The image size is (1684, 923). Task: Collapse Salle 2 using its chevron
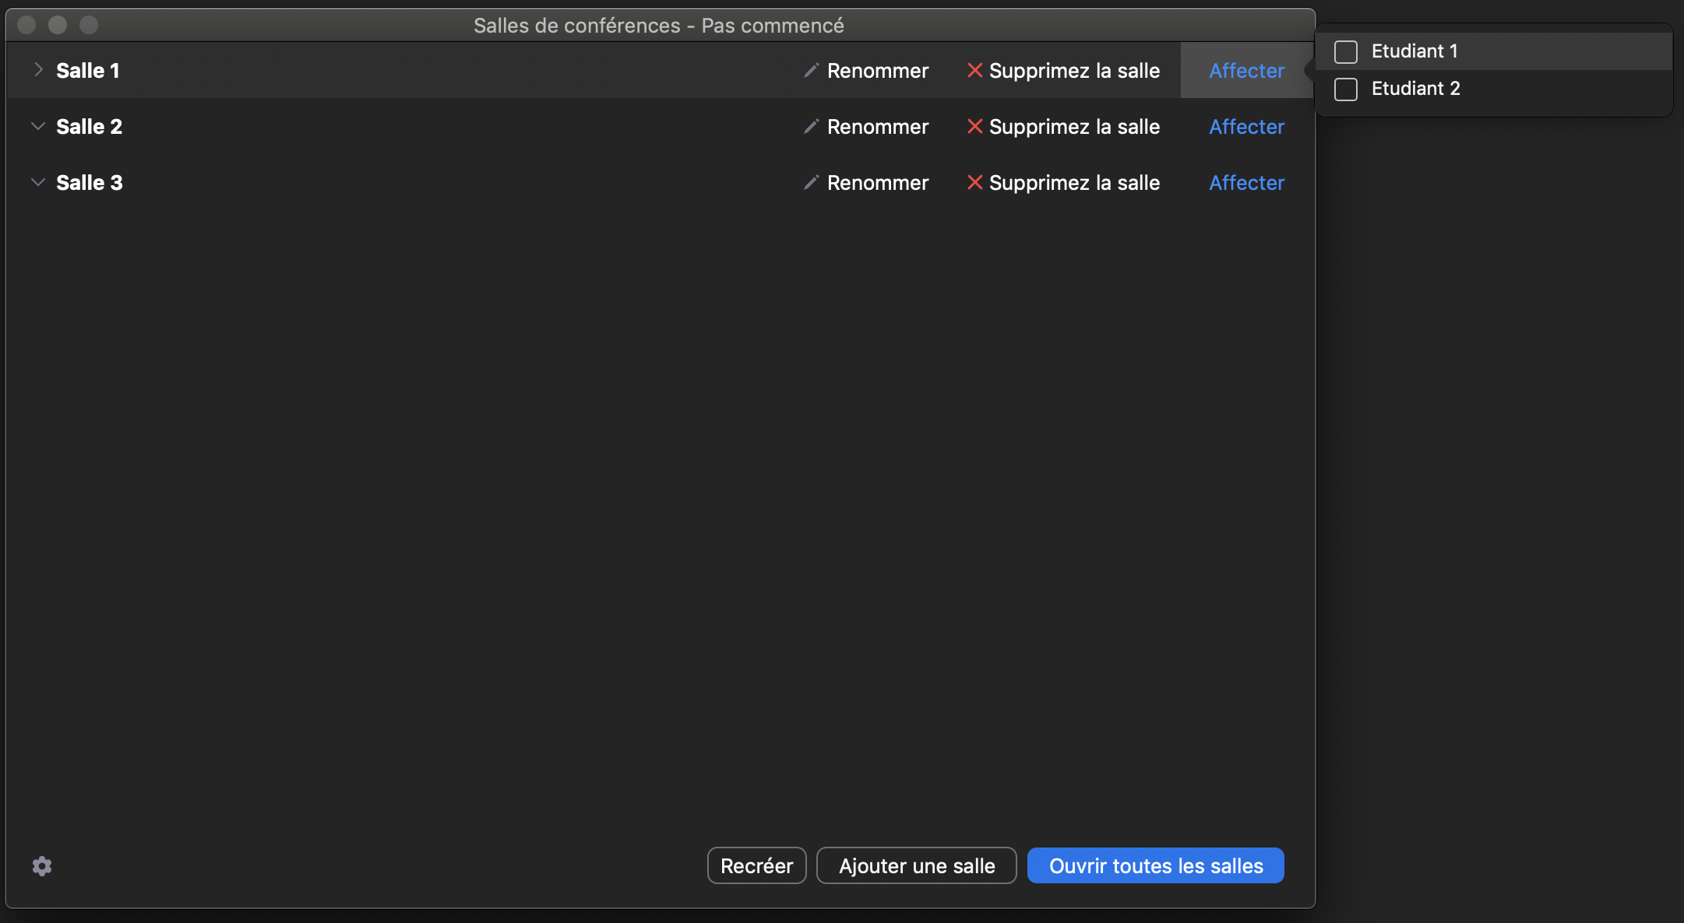coord(38,126)
